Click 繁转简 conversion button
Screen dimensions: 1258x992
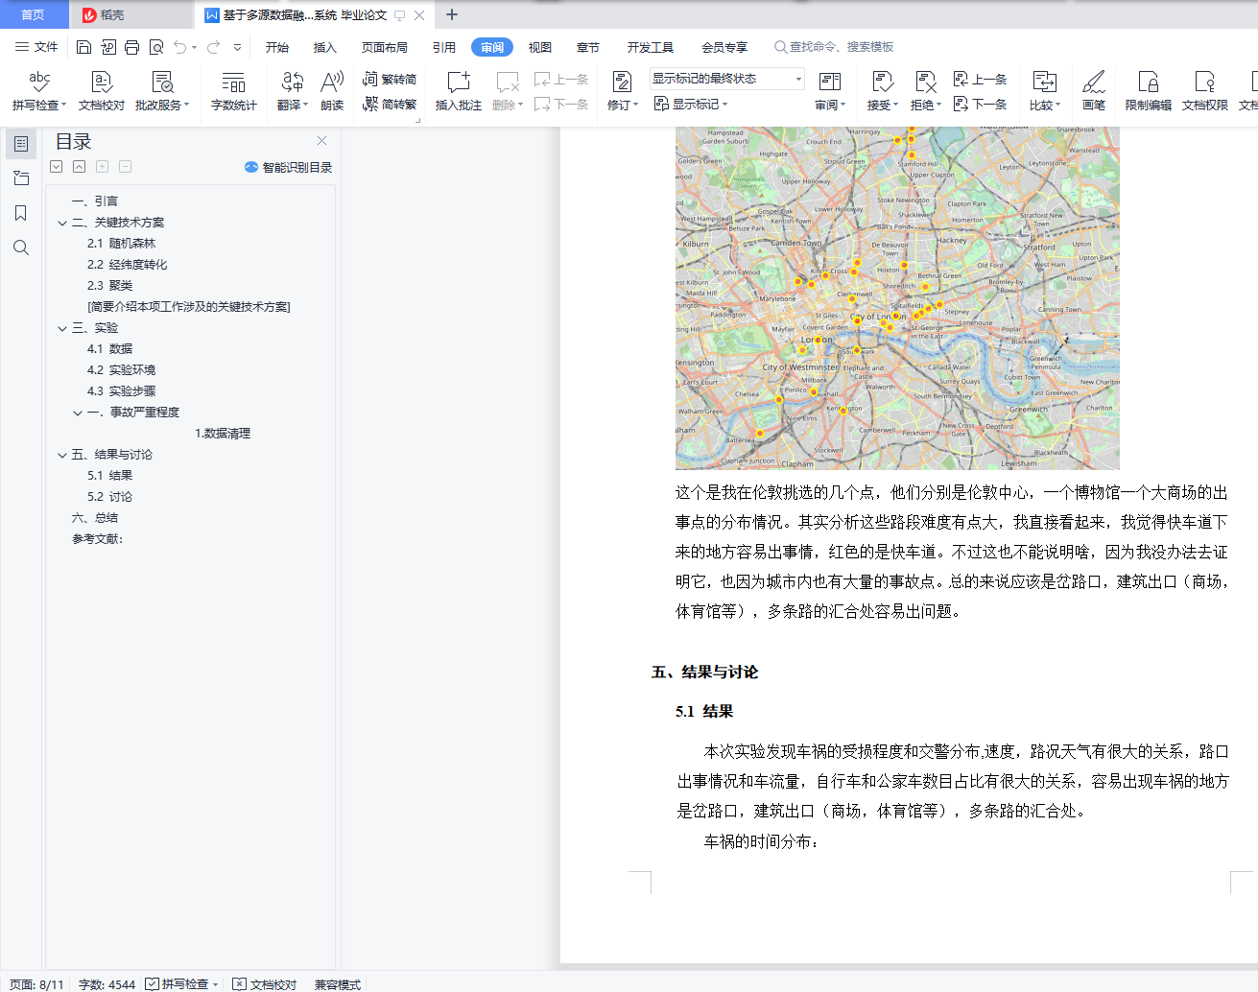click(x=390, y=79)
